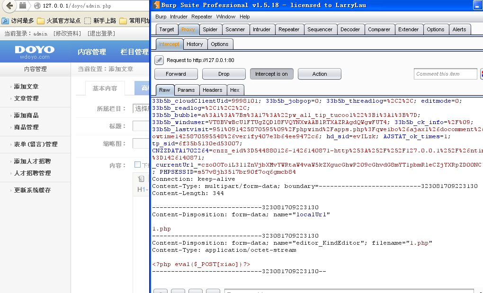Click the eval($_POST[xiao]) payload line

point(201,264)
